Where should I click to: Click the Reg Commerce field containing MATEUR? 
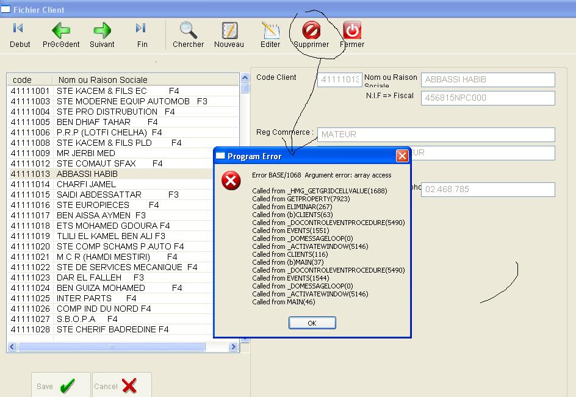(436, 134)
